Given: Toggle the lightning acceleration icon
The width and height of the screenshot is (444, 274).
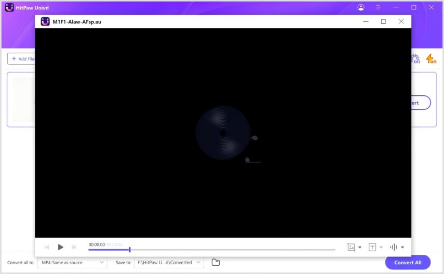Looking at the screenshot, I should click(431, 59).
